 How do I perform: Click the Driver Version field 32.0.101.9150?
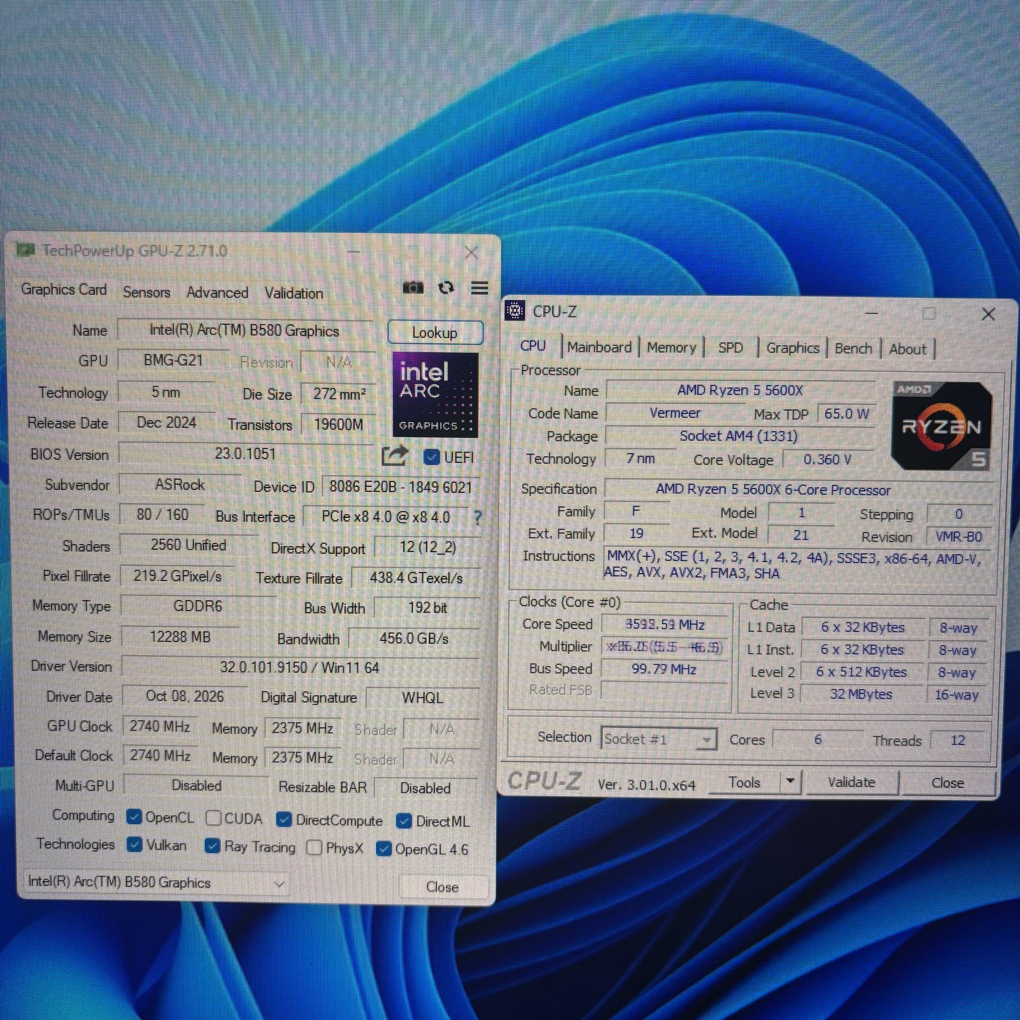tap(299, 667)
